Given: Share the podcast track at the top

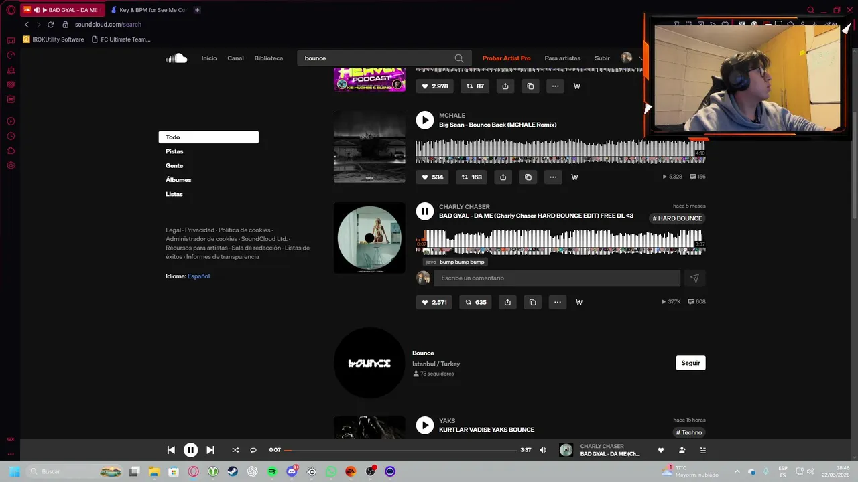Looking at the screenshot, I should coord(505,86).
